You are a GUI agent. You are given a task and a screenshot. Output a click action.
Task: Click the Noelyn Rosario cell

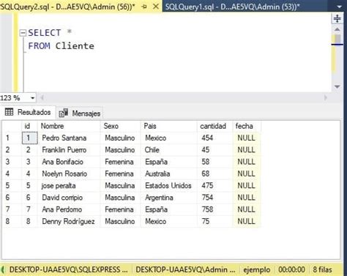point(69,174)
